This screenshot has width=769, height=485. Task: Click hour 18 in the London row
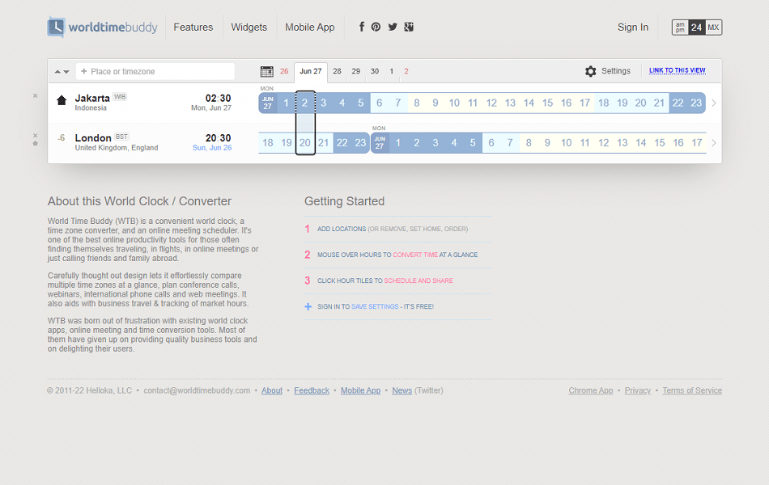[x=268, y=143]
